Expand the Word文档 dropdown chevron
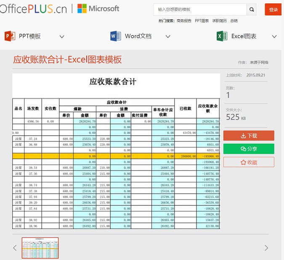Image resolution: width=284 pixels, height=260 pixels. 168,37
